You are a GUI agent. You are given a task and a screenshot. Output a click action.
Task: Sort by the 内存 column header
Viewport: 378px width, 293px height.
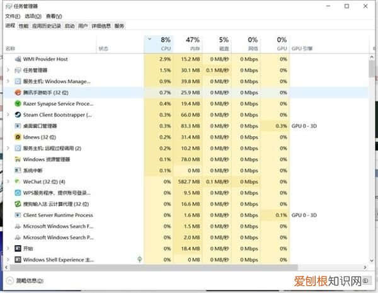click(188, 44)
